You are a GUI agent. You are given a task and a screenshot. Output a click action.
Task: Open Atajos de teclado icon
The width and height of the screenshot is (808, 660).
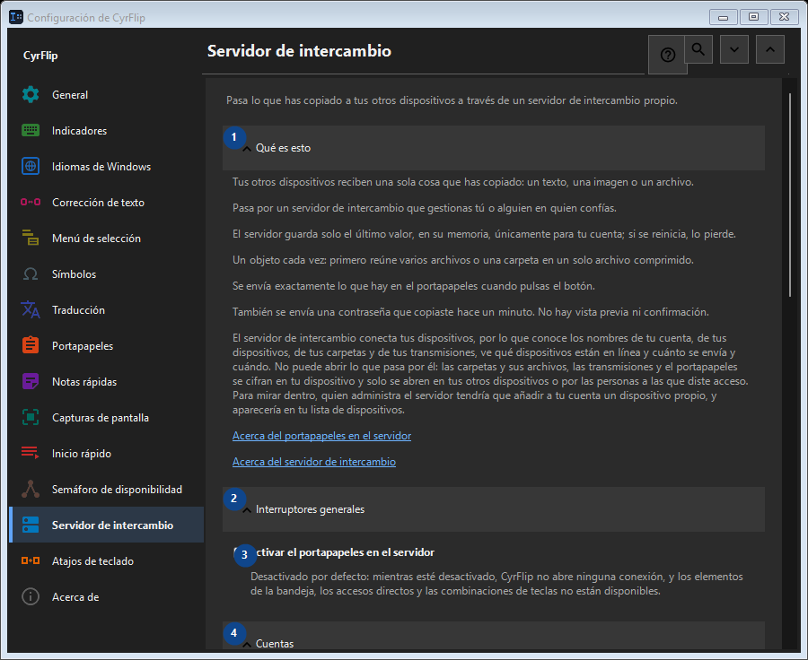coord(31,560)
